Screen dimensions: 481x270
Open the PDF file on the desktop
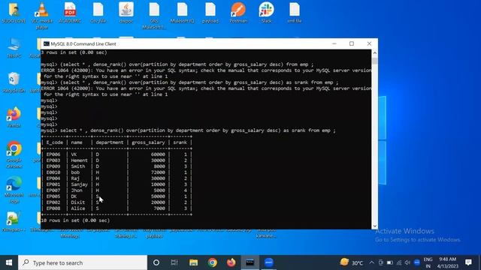[70, 12]
